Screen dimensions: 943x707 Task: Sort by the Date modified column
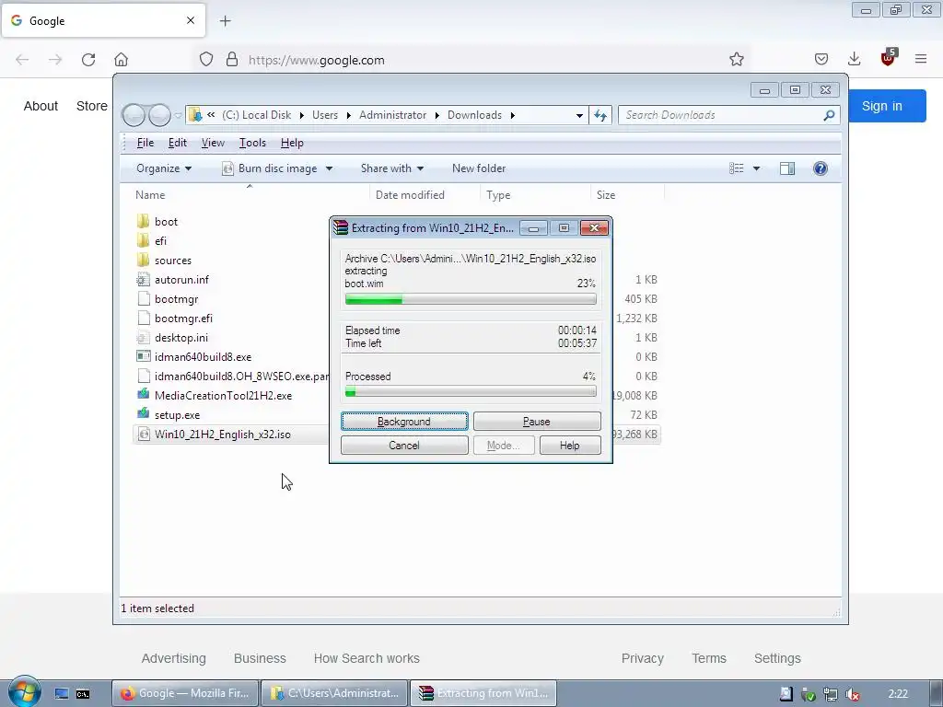coord(410,195)
